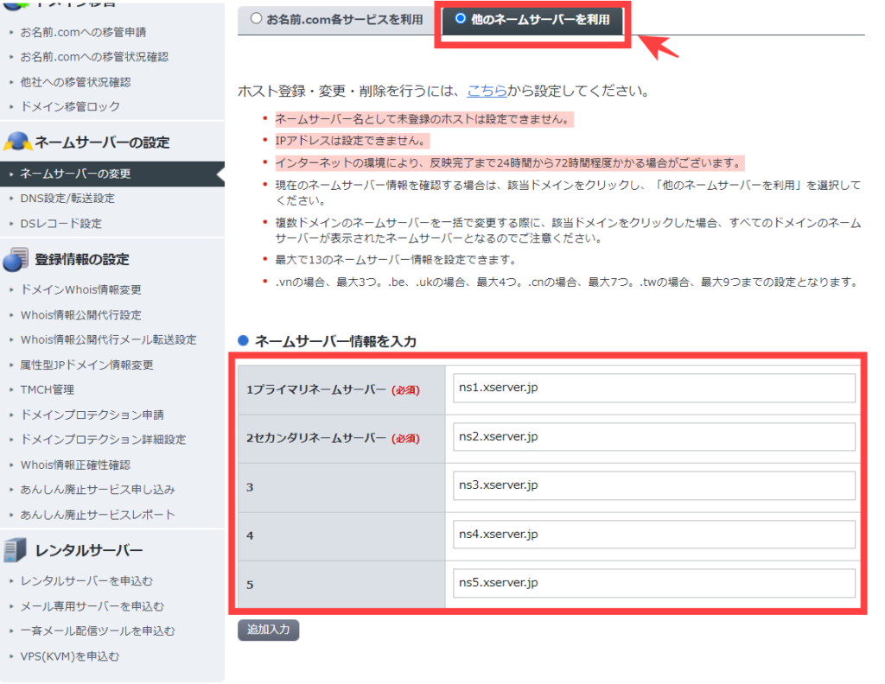Select the お名前.com各サービスを利用 radio button
The width and height of the screenshot is (885, 684).
pos(256,19)
